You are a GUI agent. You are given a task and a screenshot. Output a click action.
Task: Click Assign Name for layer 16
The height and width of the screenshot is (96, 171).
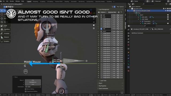pyautogui.click(x=107, y=48)
